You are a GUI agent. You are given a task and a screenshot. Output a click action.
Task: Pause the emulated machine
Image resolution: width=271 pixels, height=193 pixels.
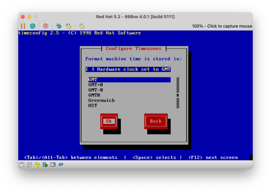[x=23, y=26]
